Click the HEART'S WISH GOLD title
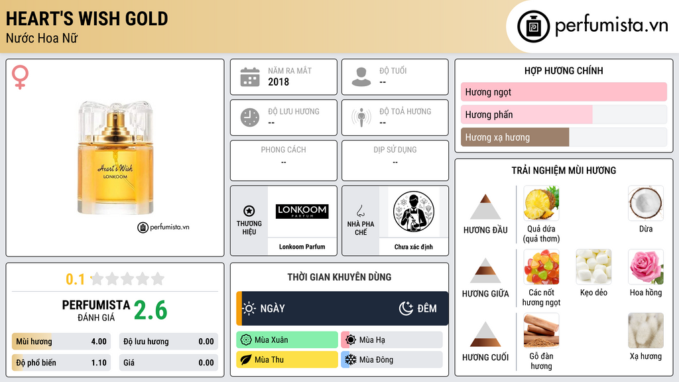Viewport: 679px width, 382px height. 87,19
